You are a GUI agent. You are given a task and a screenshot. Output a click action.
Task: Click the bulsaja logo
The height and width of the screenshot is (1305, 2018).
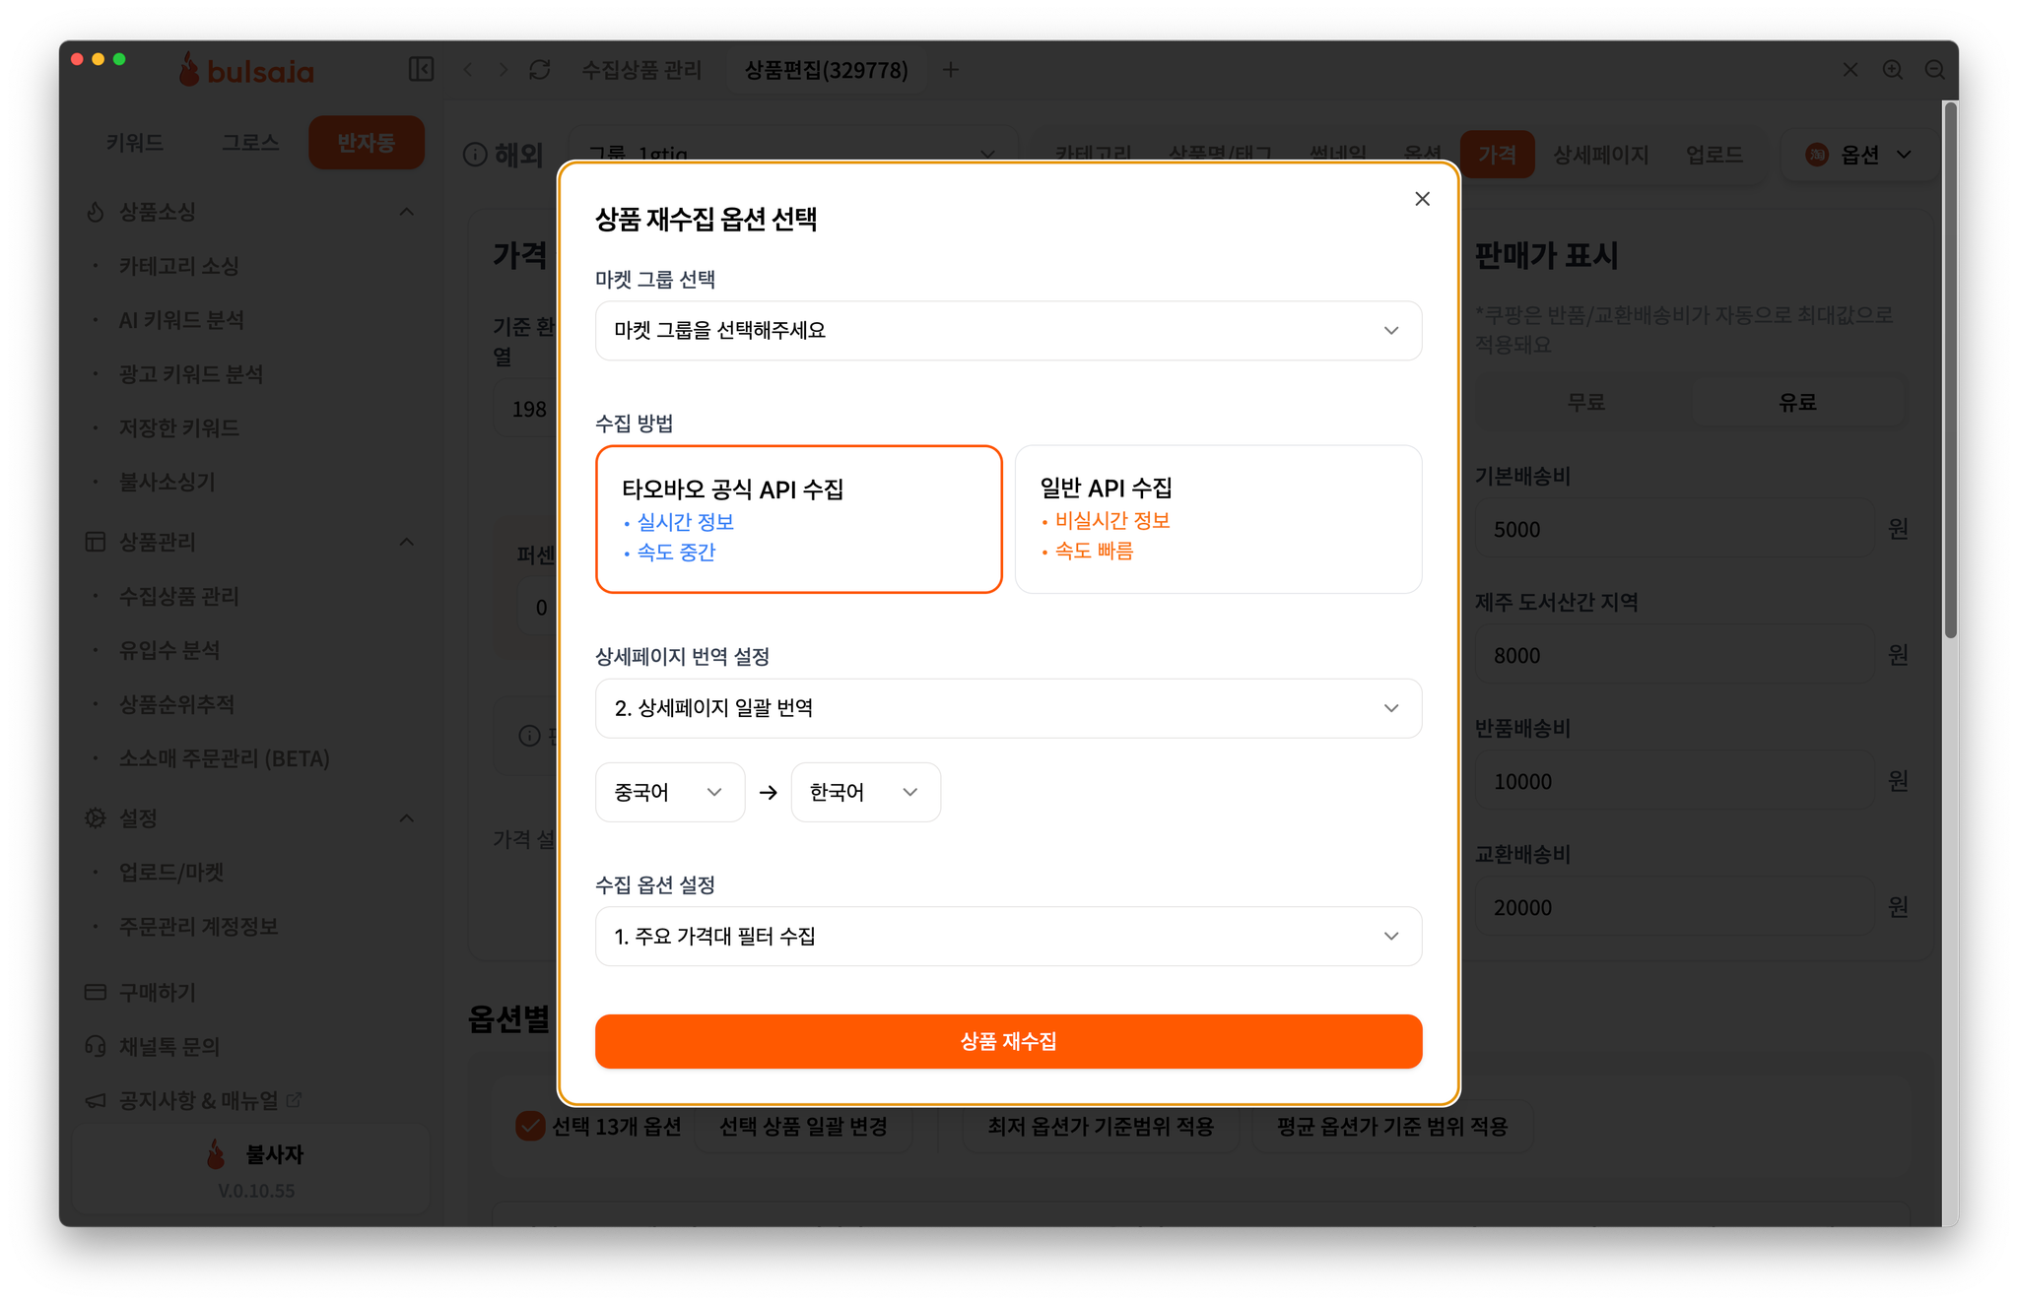pyautogui.click(x=246, y=70)
